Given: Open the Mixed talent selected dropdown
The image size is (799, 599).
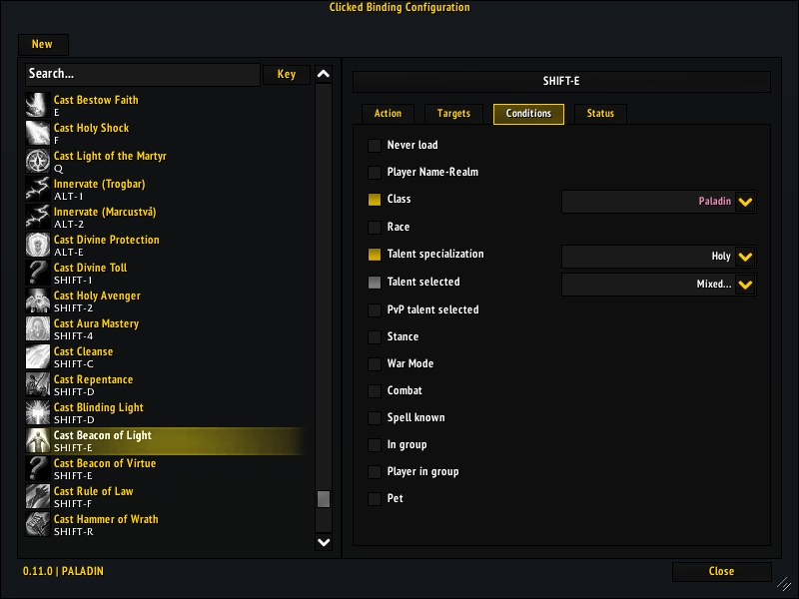Looking at the screenshot, I should click(745, 285).
